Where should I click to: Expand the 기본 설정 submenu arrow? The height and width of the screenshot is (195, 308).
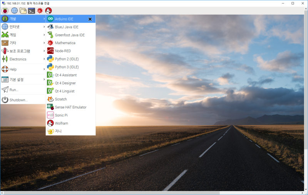(44, 80)
